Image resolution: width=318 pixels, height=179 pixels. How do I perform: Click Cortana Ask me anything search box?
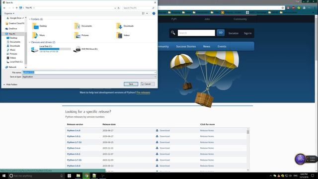coord(36,176)
